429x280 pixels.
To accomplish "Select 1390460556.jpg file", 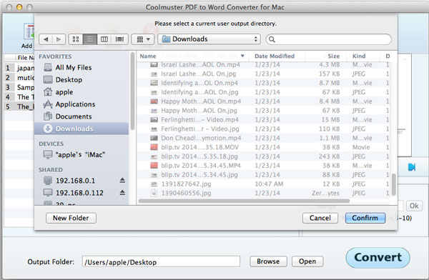I will click(x=263, y=193).
